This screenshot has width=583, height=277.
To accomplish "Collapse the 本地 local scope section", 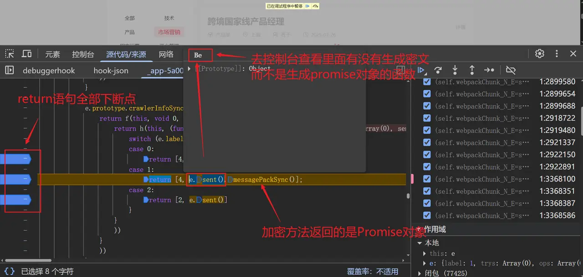I will click(x=420, y=243).
